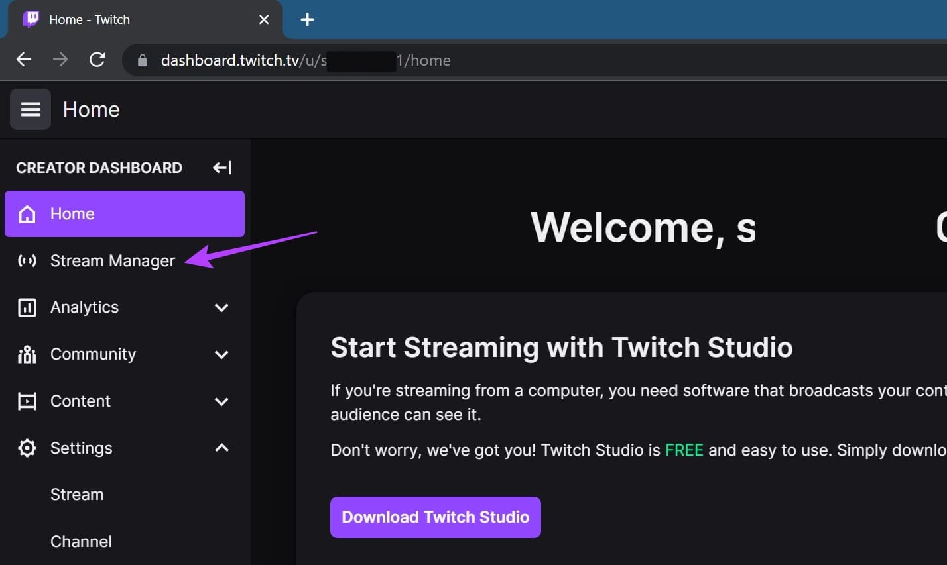Open a new browser tab
Image resolution: width=947 pixels, height=565 pixels.
click(307, 19)
